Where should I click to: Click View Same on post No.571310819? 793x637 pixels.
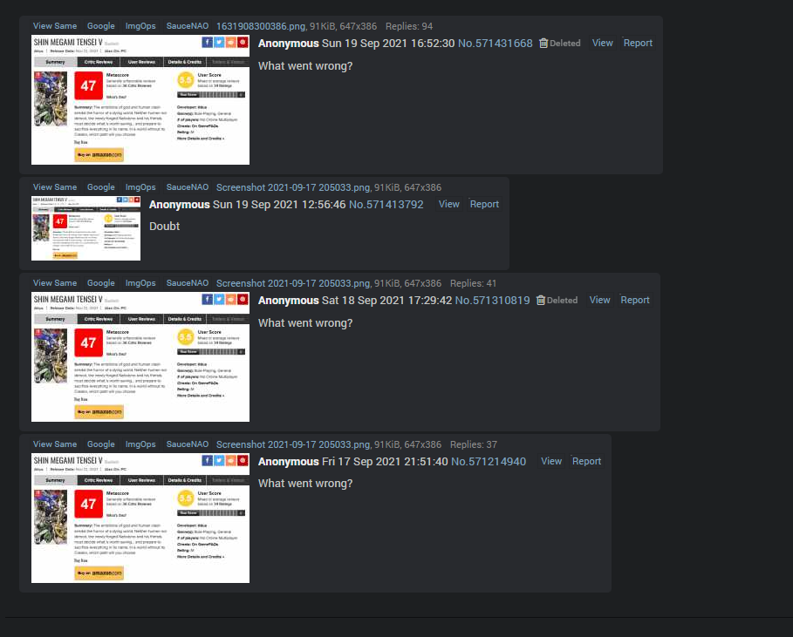(55, 283)
